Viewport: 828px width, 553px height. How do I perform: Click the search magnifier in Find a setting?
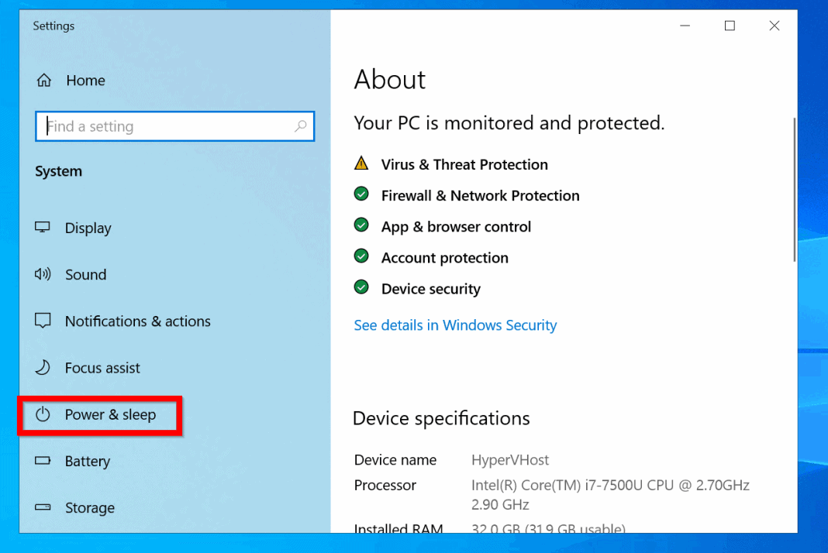point(301,125)
